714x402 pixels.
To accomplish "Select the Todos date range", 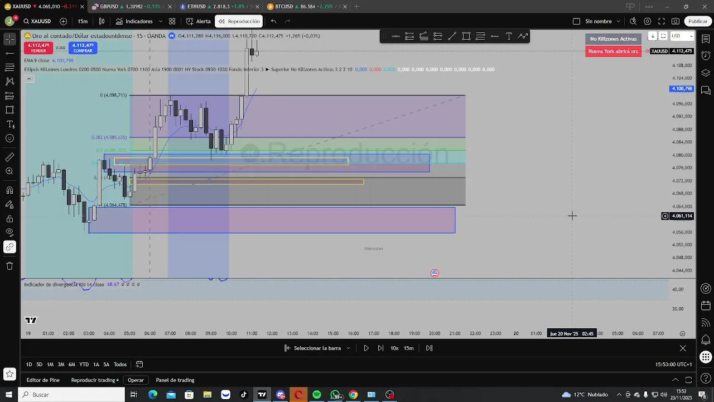I will 120,365.
